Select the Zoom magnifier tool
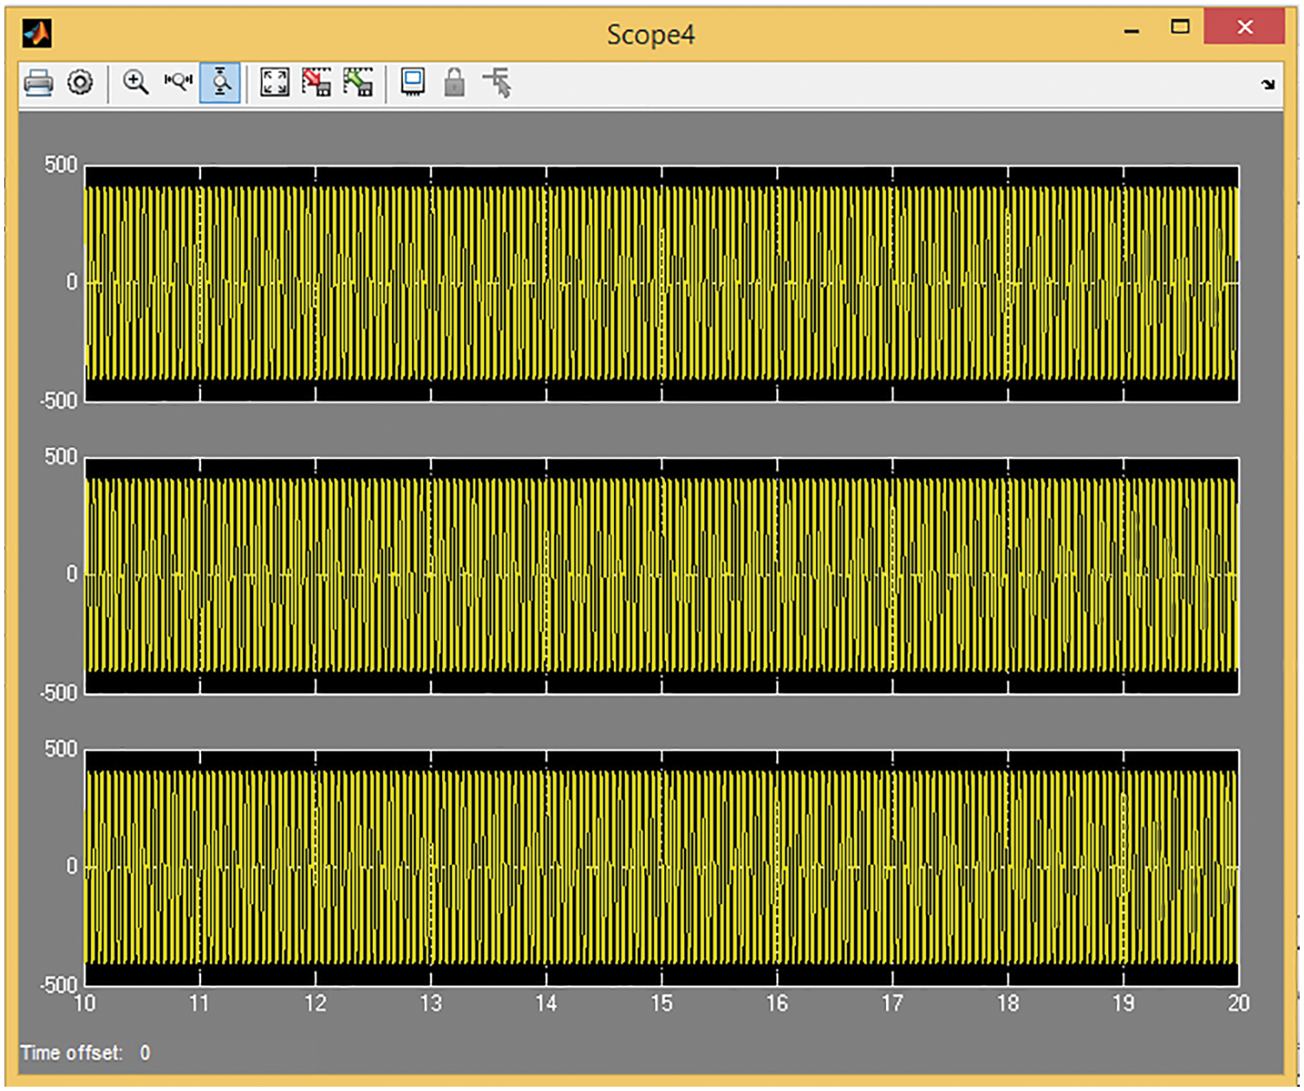Viewport: 1304px width, 1091px height. 135,83
